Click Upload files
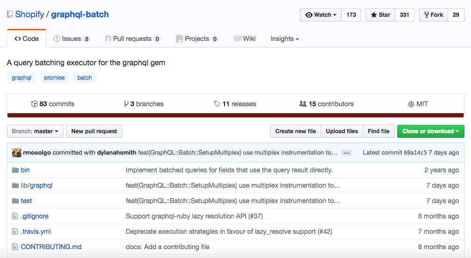The height and width of the screenshot is (258, 471). [x=342, y=131]
